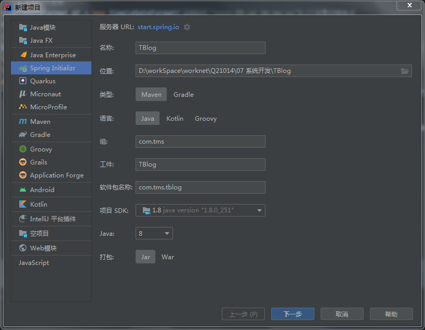
Task: Click the 下一步 (Next) button
Action: point(293,314)
